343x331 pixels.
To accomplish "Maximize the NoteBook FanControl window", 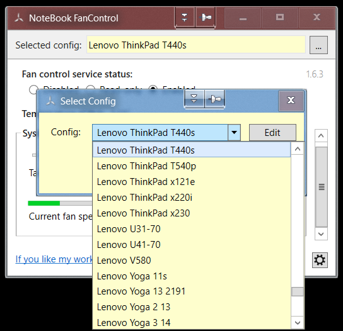I will [x=280, y=18].
